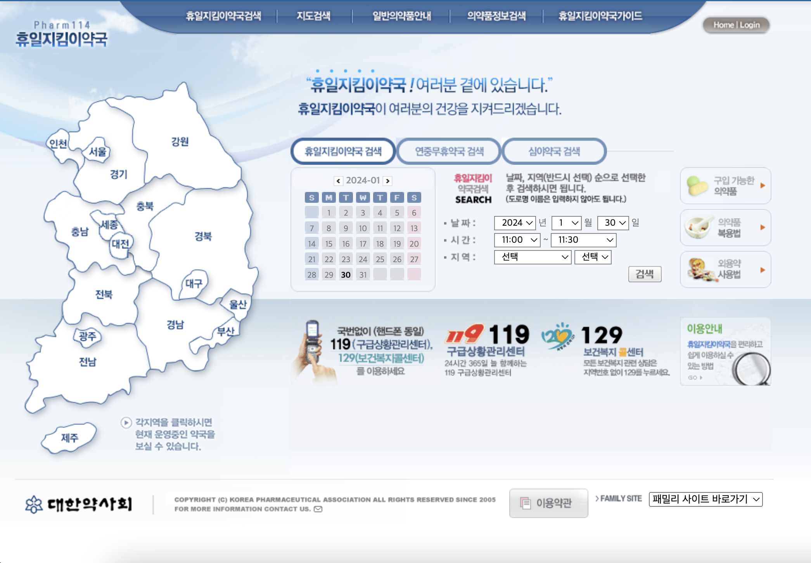This screenshot has width=811, height=563.
Task: Open the 11:30 end time dropdown
Action: (583, 240)
